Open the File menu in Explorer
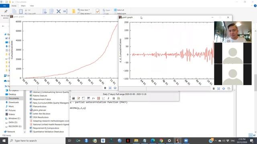This screenshot has height=144, width=257. pos(4,6)
